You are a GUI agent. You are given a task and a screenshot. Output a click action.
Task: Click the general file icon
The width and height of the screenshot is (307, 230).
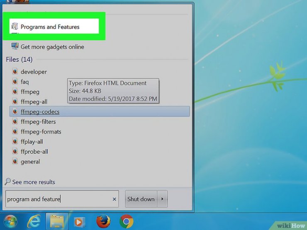point(15,161)
